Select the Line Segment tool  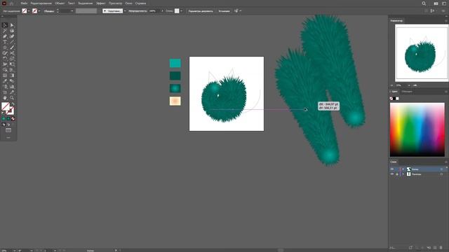pos(12,42)
